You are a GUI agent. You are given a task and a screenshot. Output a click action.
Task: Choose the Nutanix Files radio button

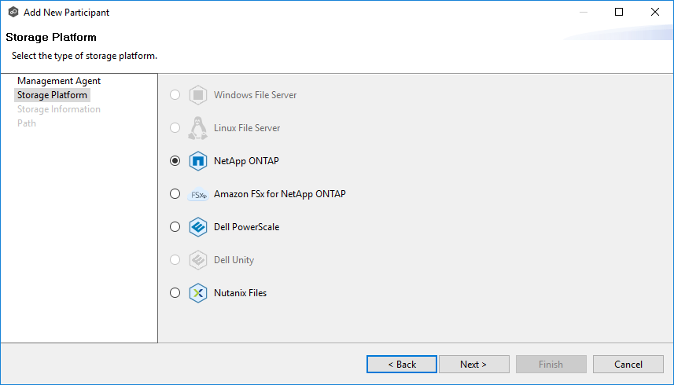tap(175, 293)
